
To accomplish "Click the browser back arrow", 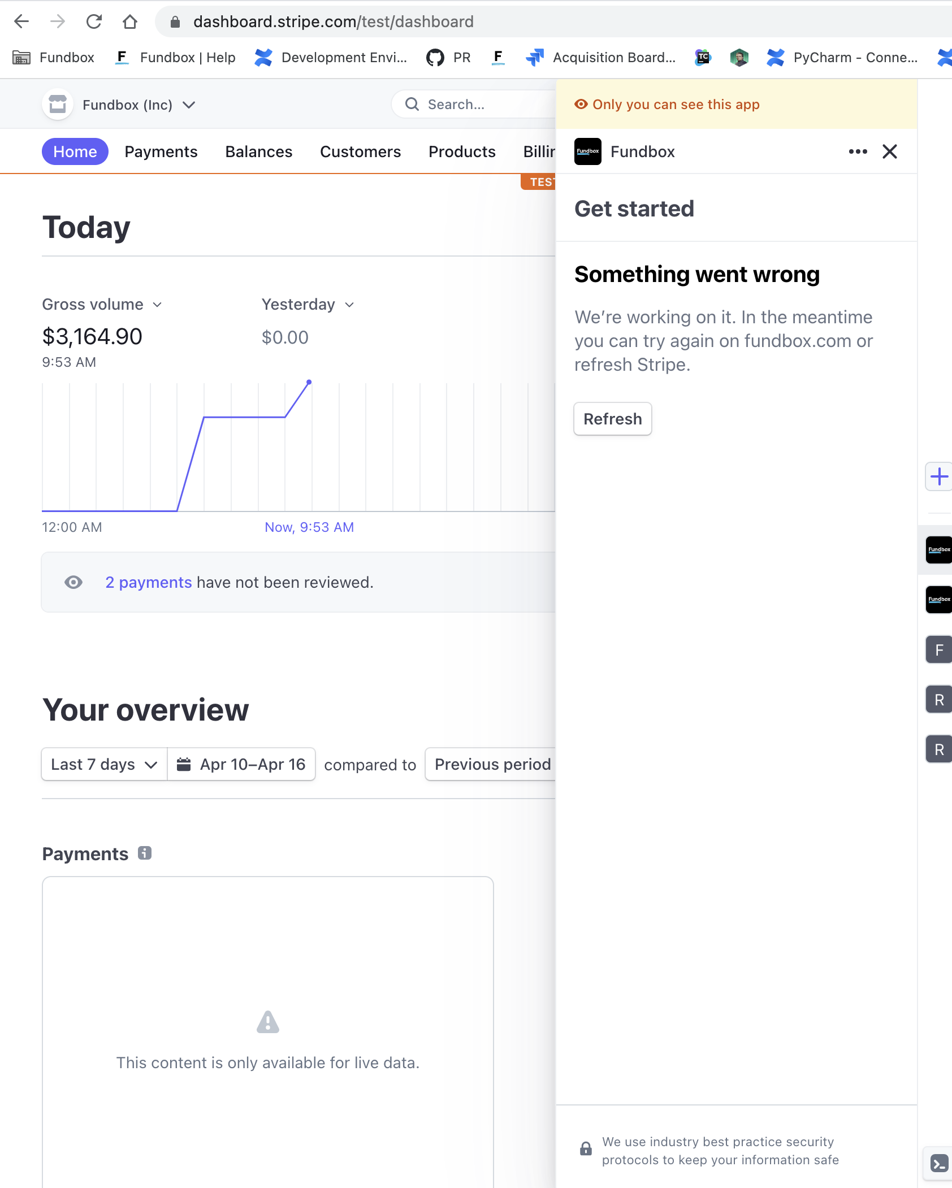I will tap(21, 21).
